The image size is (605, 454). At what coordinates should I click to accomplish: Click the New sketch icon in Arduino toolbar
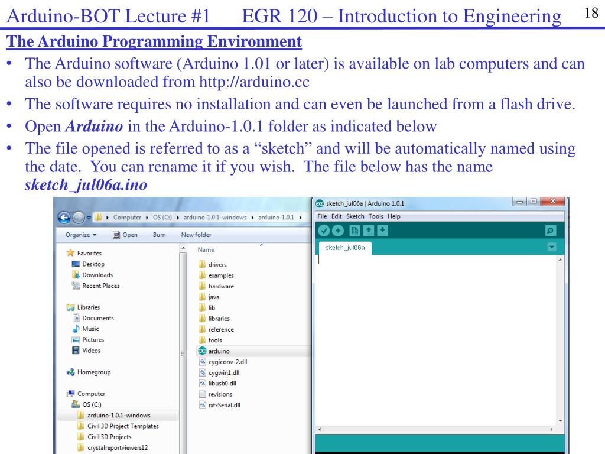pyautogui.click(x=354, y=231)
